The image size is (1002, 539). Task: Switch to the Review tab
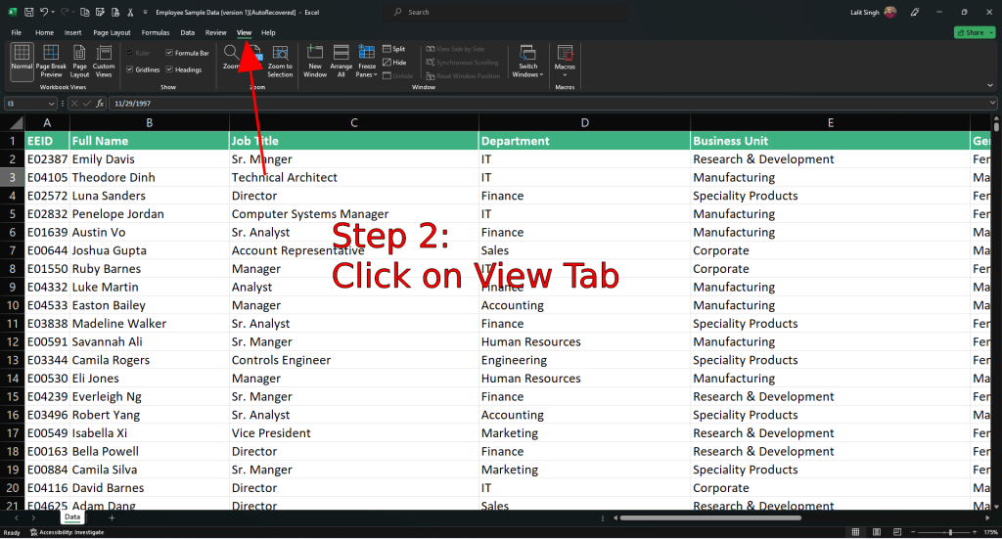coord(216,32)
